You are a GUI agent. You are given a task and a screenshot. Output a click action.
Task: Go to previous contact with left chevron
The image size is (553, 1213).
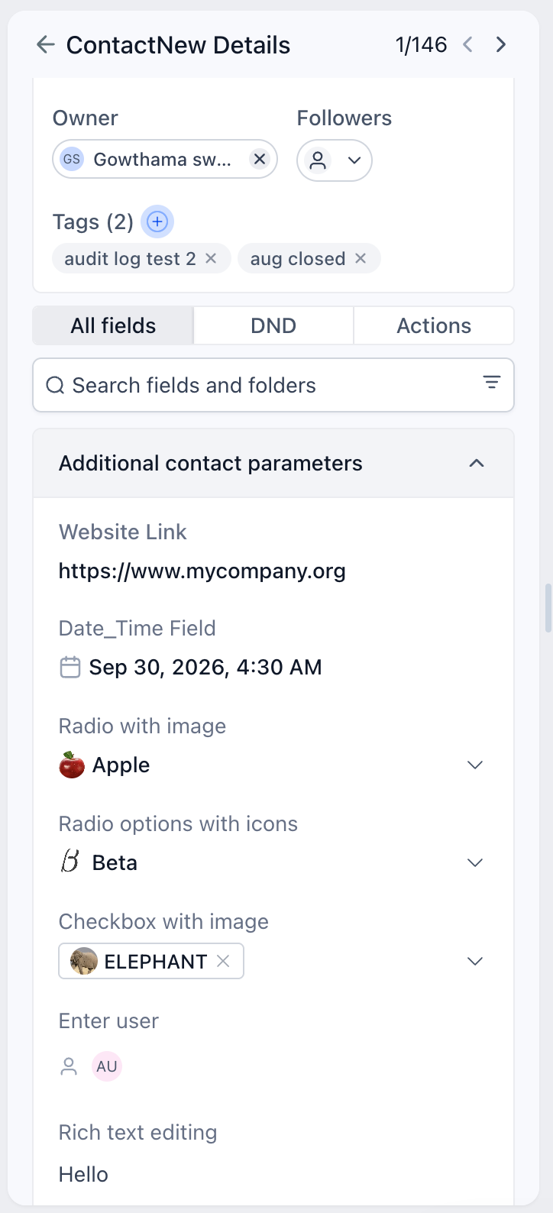467,45
